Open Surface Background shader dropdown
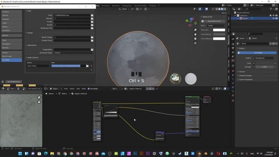Image resolution: width=279 pixels, height=157 pixels. click(x=263, y=58)
